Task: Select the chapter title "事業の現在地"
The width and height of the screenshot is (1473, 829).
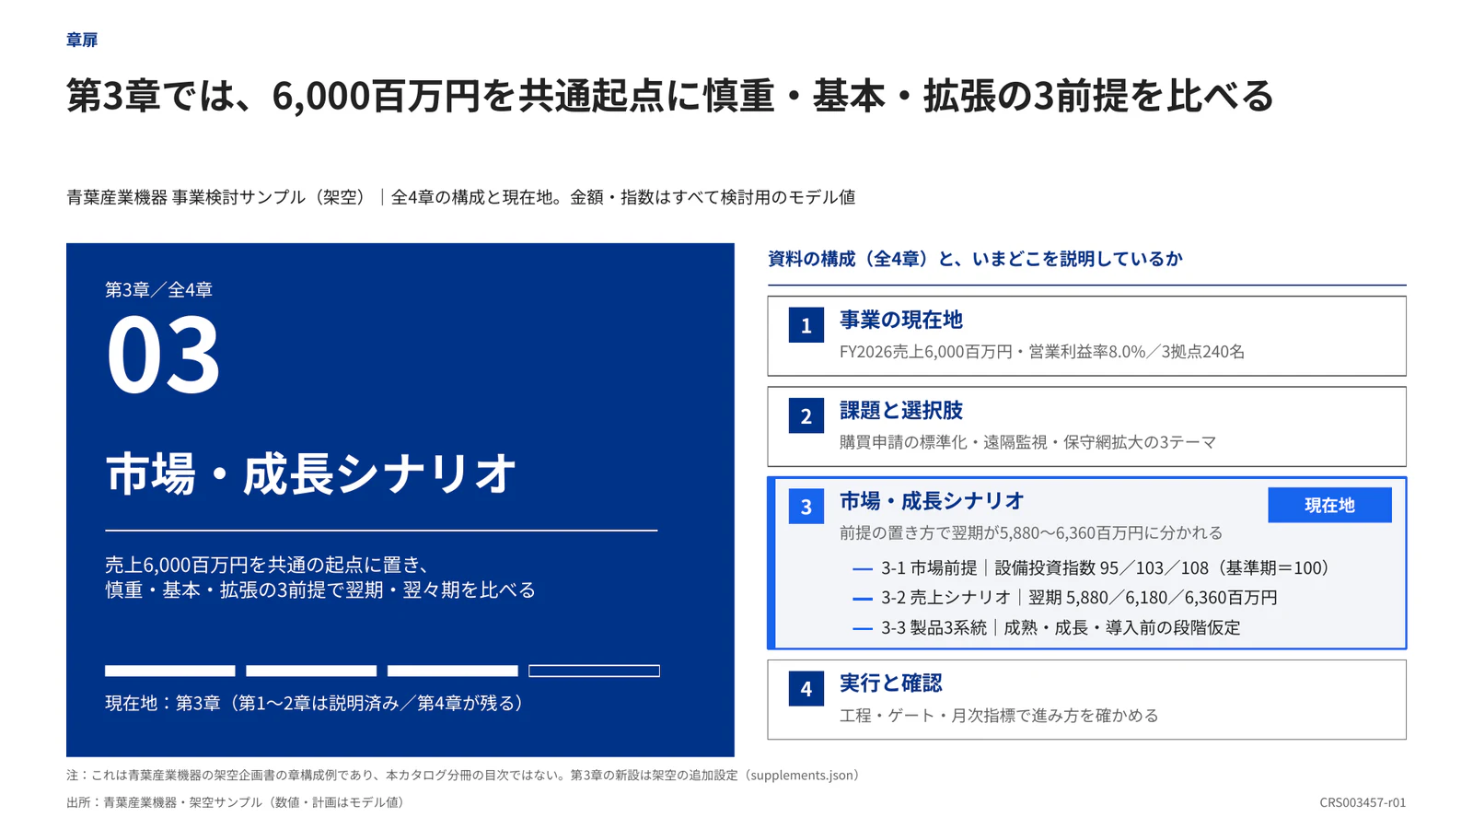Action: [900, 320]
